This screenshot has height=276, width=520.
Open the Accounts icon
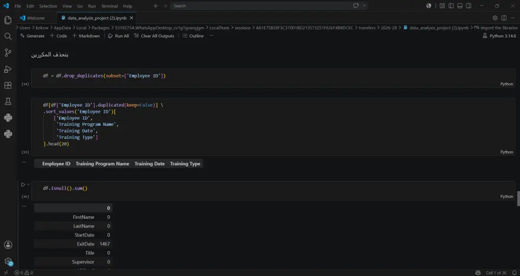tap(8, 245)
